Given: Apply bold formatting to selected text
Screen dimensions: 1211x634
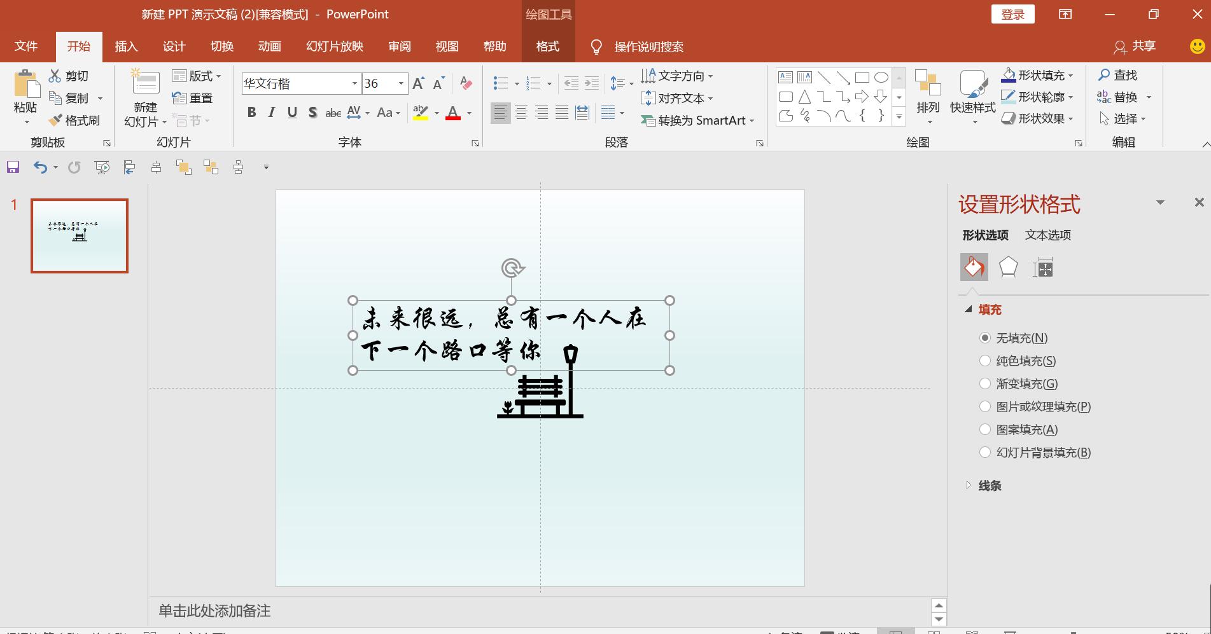Looking at the screenshot, I should 251,113.
